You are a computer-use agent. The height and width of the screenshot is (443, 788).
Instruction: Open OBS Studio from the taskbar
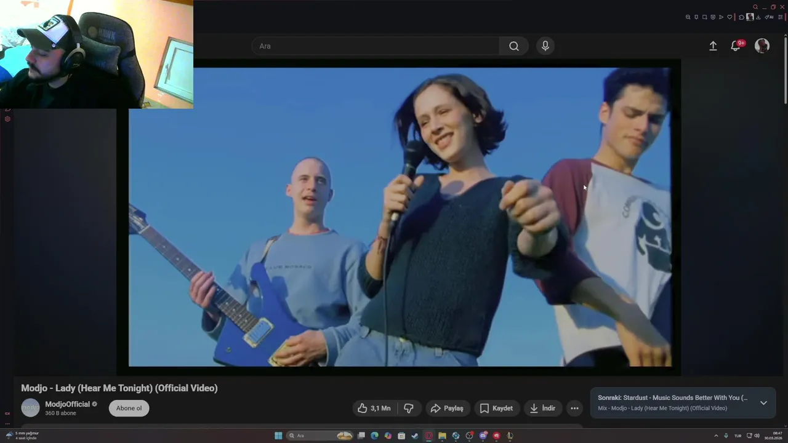click(469, 436)
